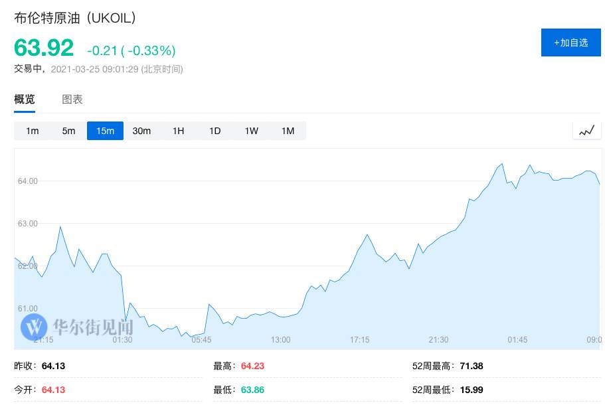Click the 52周最低 value 15.99
This screenshot has height=405, width=605.
pyautogui.click(x=472, y=390)
